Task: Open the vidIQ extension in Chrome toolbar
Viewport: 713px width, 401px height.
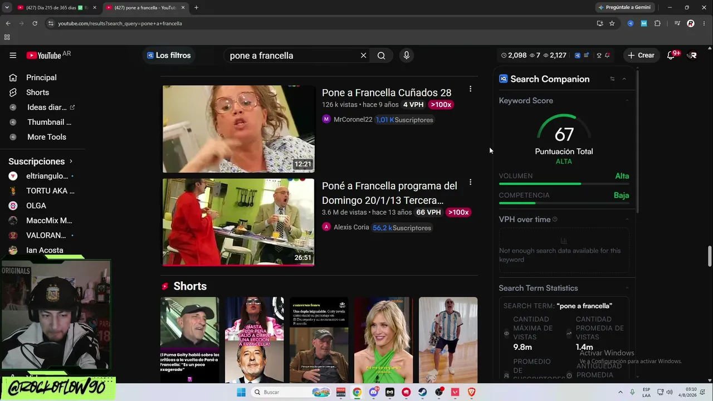Action: pyautogui.click(x=631, y=23)
